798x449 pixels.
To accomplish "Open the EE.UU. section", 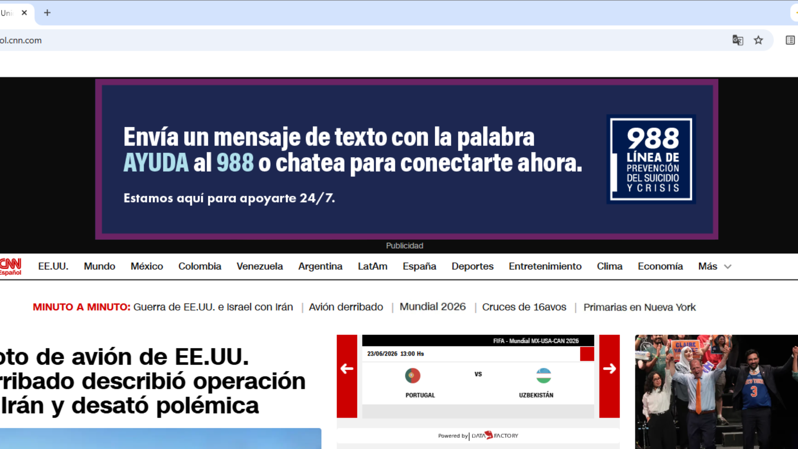I will (53, 266).
